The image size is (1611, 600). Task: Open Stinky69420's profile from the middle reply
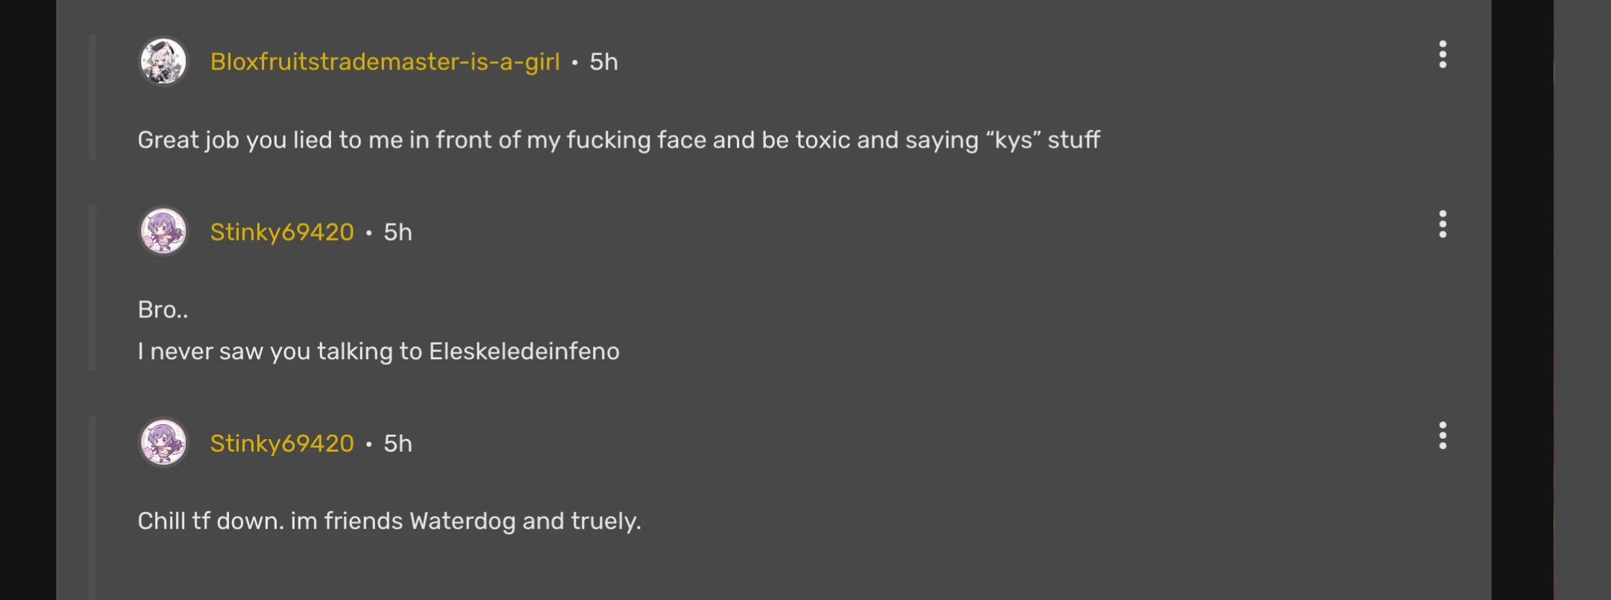[282, 232]
